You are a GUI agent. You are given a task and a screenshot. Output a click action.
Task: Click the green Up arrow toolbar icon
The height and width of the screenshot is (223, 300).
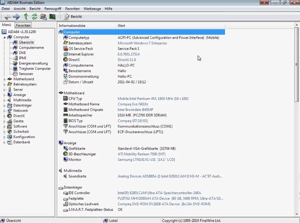26,17
